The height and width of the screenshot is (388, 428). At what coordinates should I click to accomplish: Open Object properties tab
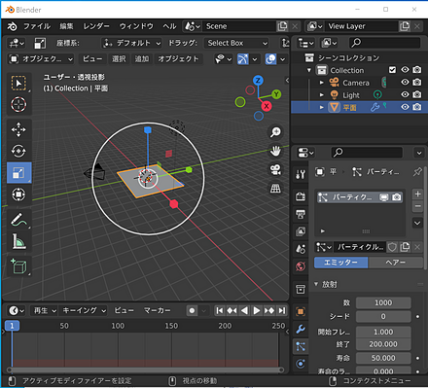[x=301, y=311]
